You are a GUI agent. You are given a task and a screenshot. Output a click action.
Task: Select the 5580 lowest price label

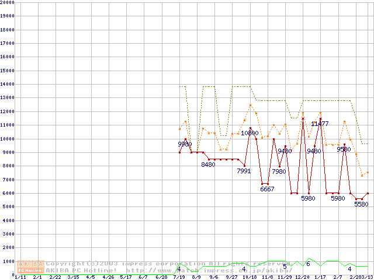point(361,204)
